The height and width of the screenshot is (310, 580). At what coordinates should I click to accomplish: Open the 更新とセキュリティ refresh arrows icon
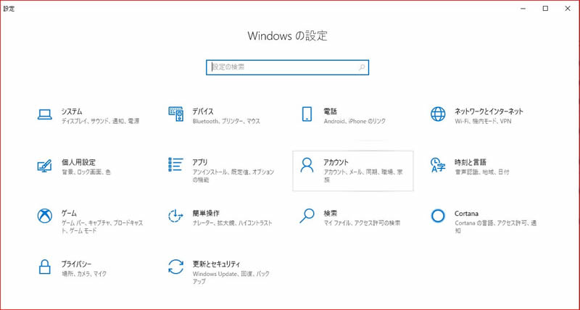[x=175, y=267]
